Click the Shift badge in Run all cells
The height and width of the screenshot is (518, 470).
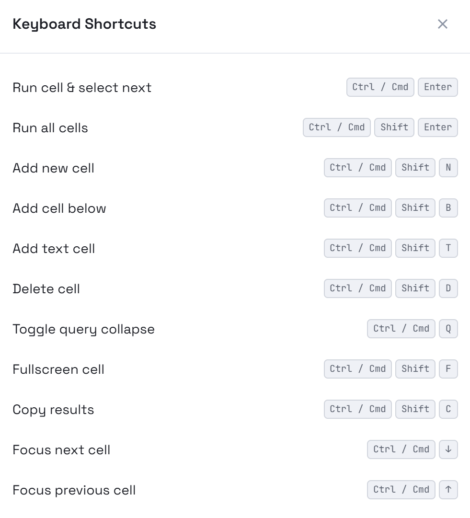coord(394,127)
